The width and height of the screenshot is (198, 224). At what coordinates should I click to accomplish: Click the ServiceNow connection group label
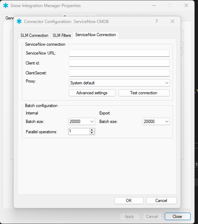(x=45, y=44)
